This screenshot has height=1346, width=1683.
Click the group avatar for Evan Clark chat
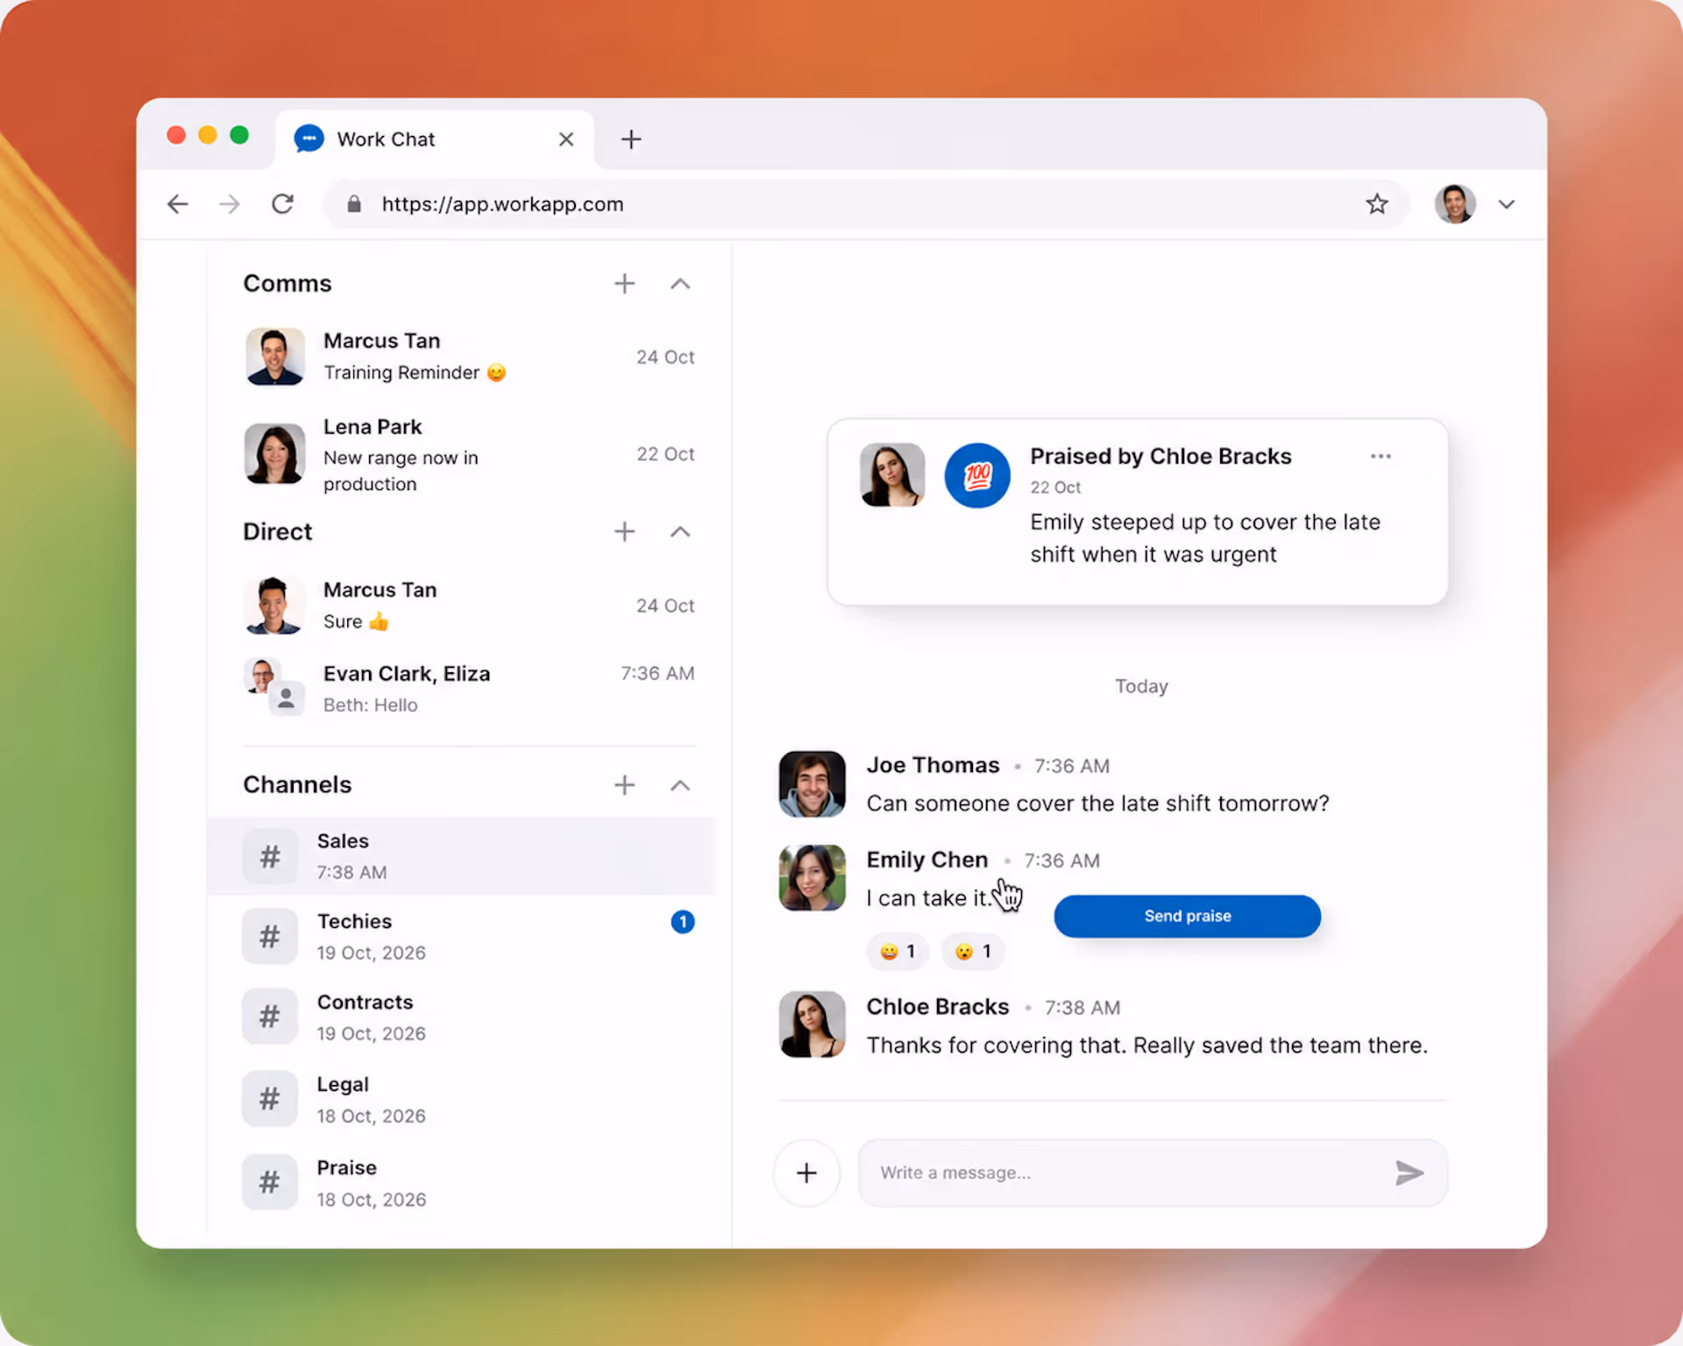coord(273,687)
